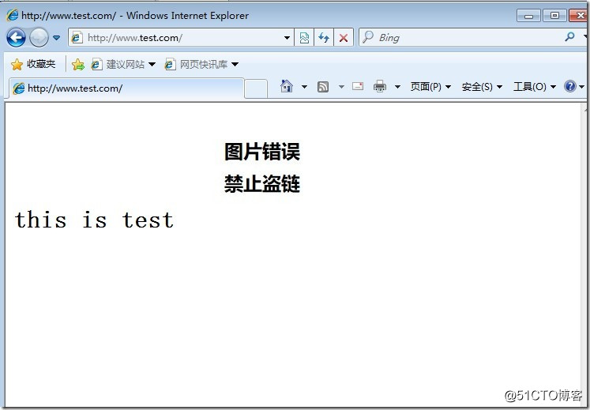Add page to favorites bar star icon
Viewport: 590px width, 410px height.
[x=78, y=64]
